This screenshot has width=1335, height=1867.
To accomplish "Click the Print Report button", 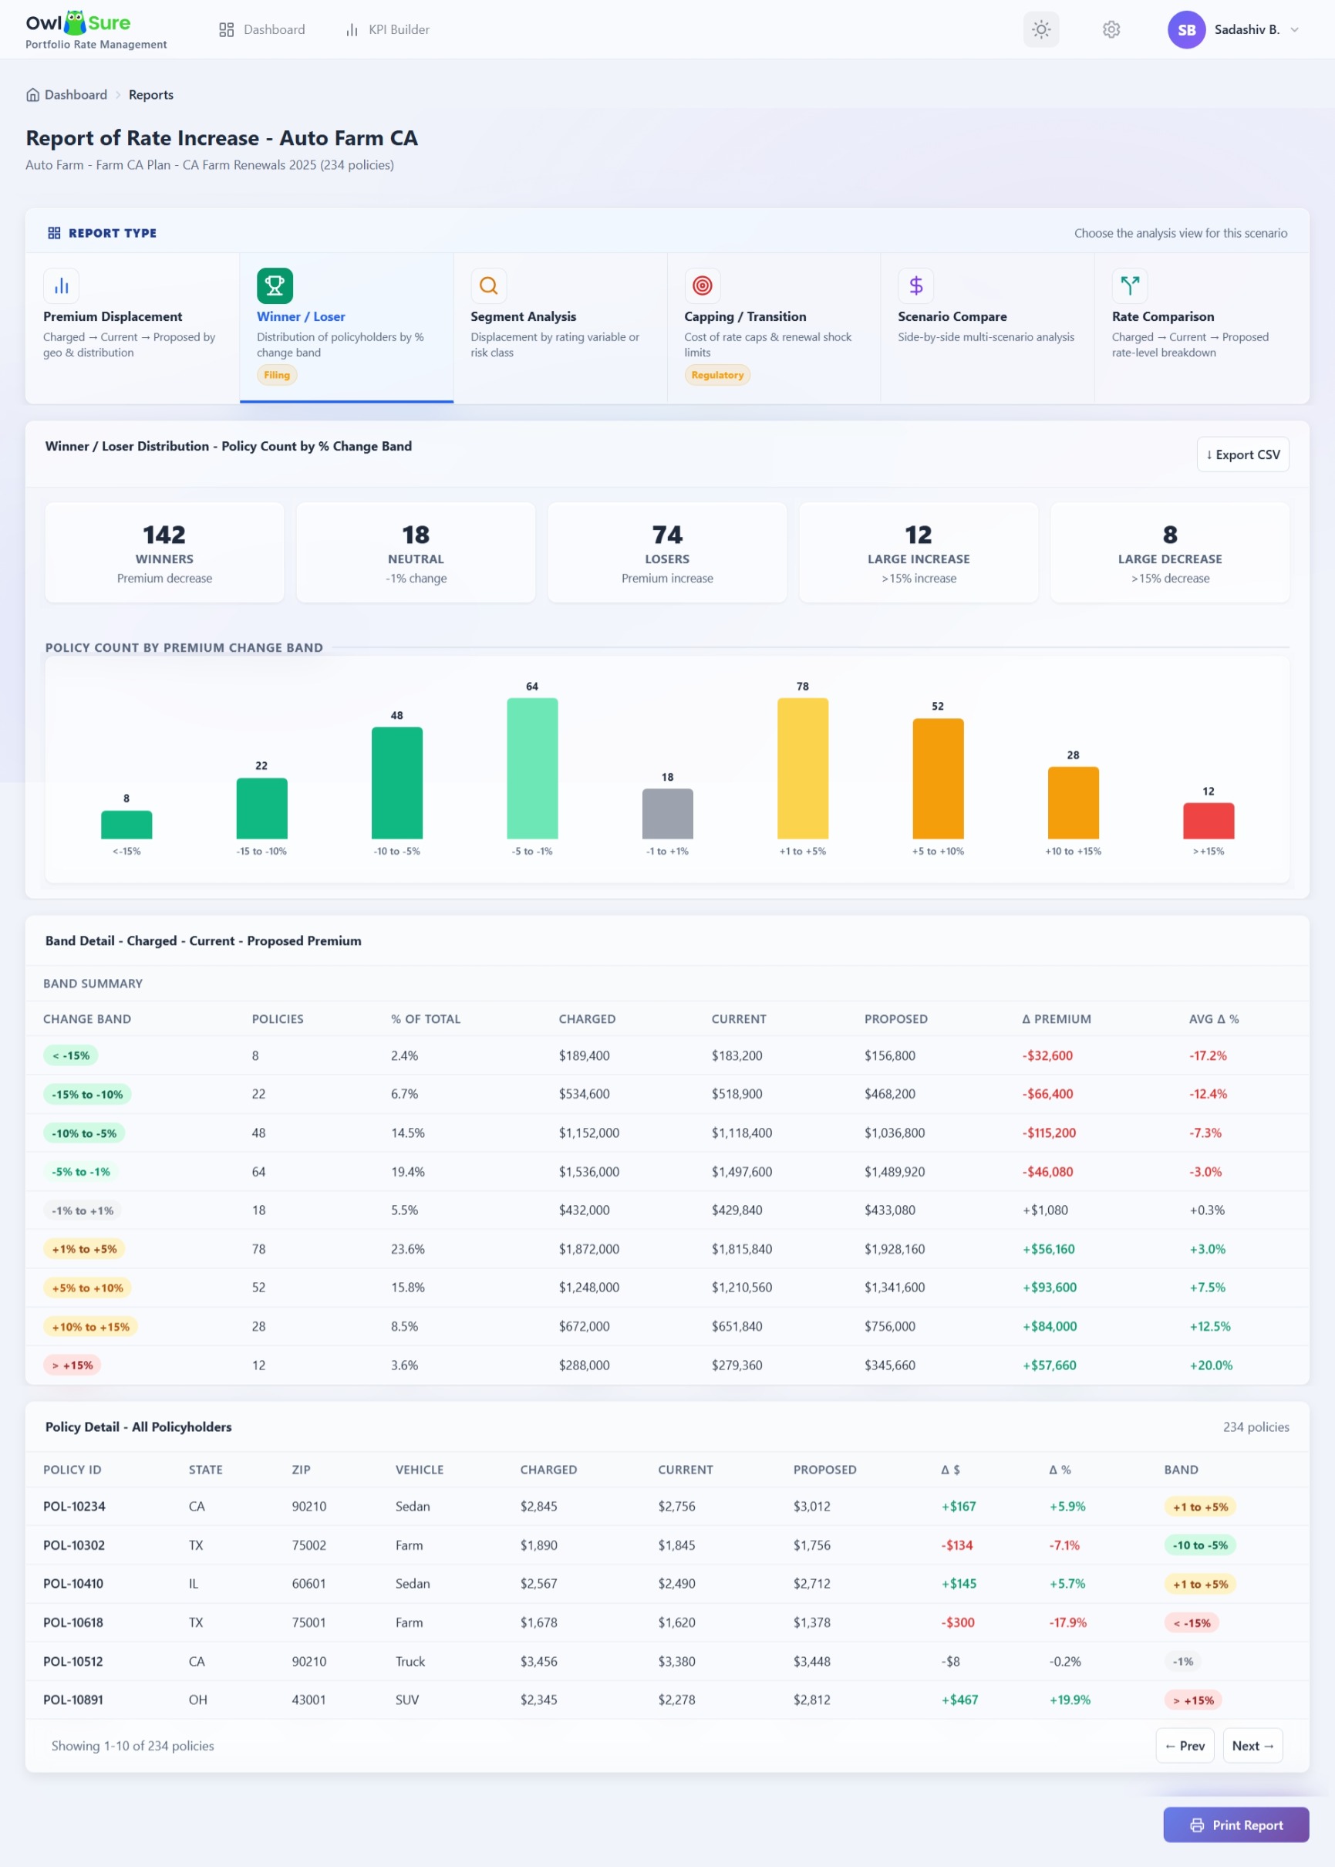I will (x=1236, y=1825).
